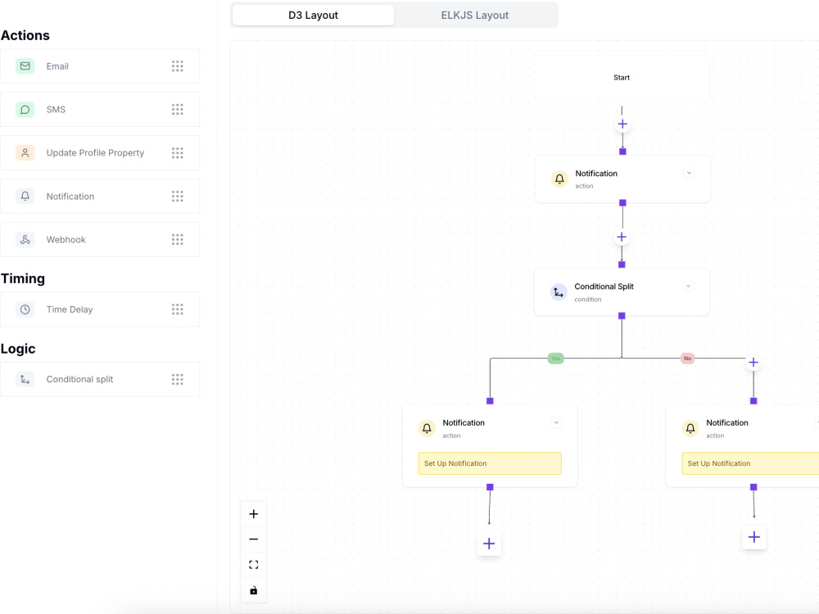Screen dimensions: 819x614
Task: Select the Start node
Action: coord(622,77)
